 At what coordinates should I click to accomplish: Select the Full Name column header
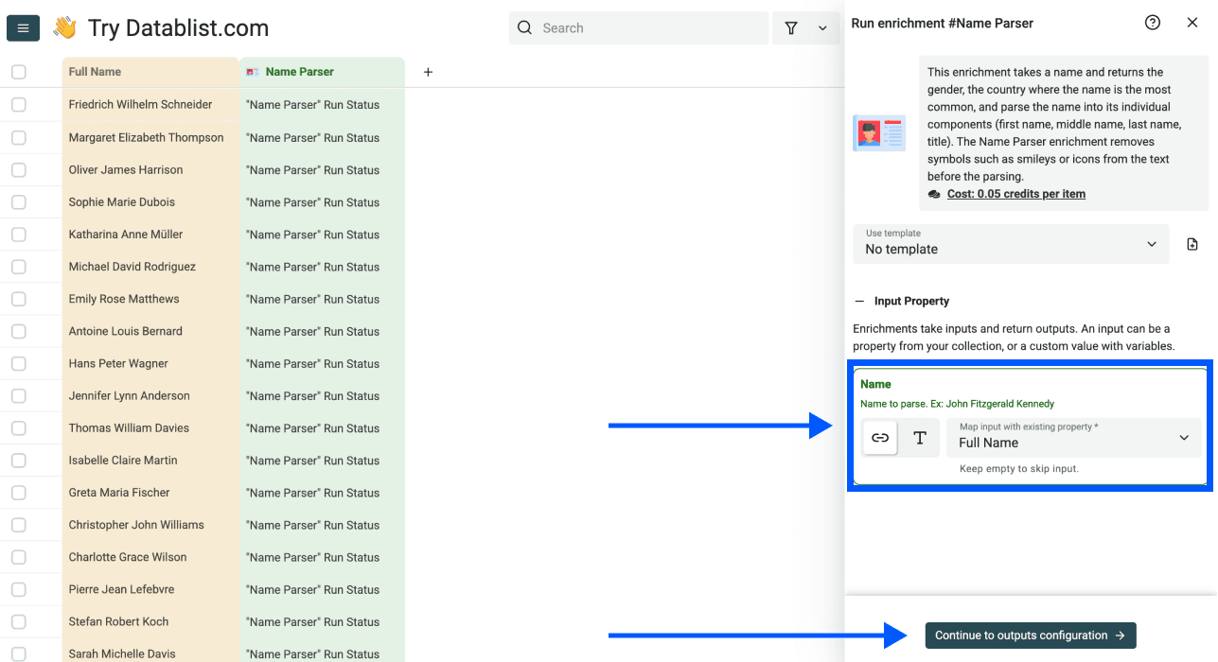[x=95, y=71]
